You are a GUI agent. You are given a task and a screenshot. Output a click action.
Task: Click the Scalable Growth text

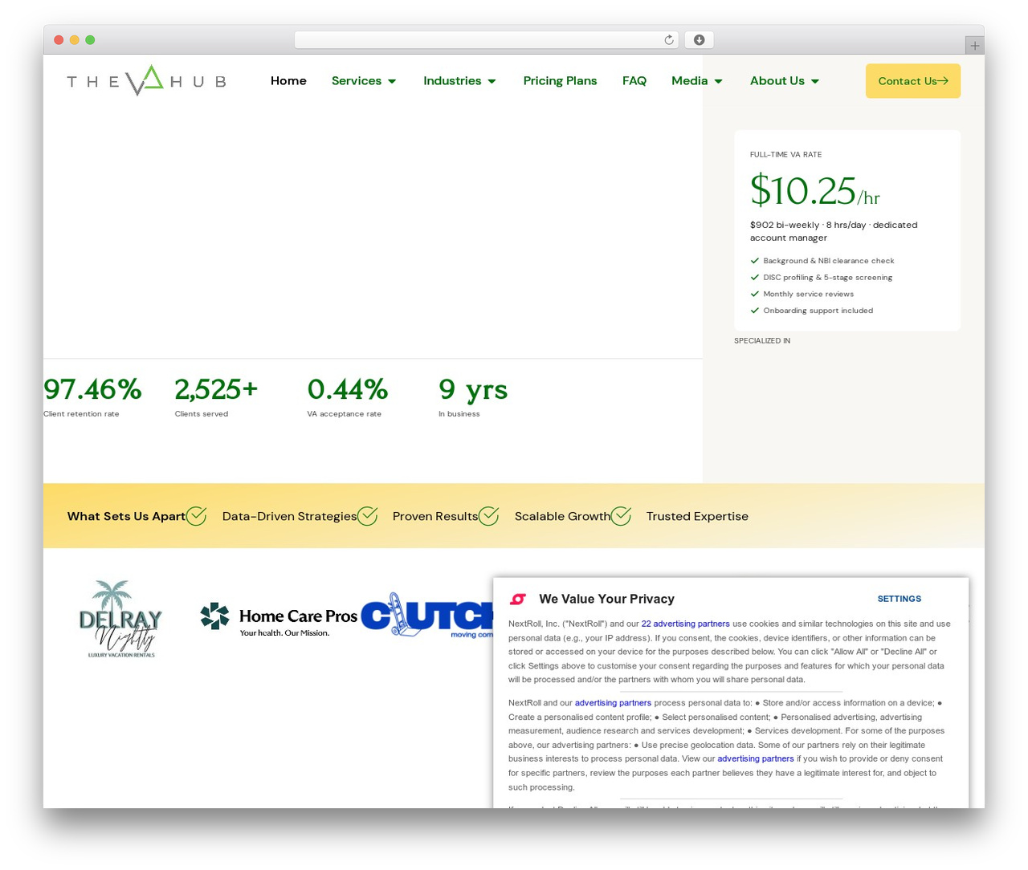click(562, 516)
